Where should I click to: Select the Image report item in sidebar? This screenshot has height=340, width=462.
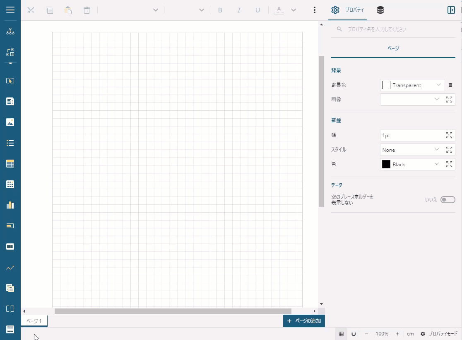tap(10, 122)
